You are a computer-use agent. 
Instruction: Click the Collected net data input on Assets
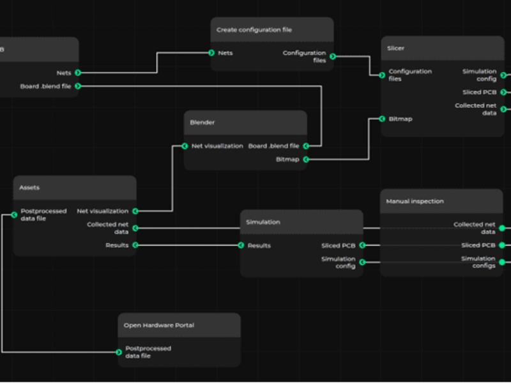click(135, 228)
